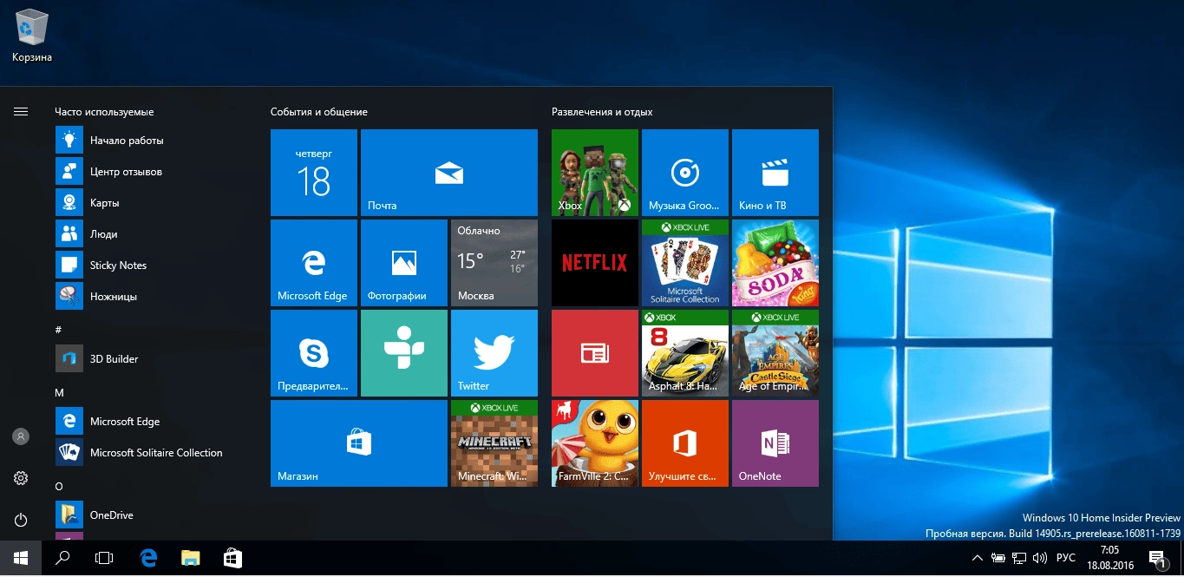This screenshot has height=577, width=1184.
Task: Open Фотографии photos tile
Action: [x=404, y=263]
